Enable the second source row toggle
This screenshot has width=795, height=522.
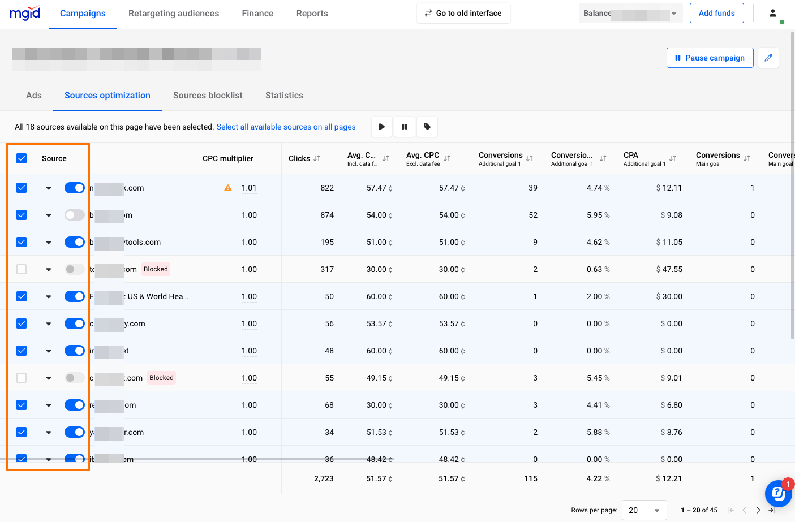(74, 215)
